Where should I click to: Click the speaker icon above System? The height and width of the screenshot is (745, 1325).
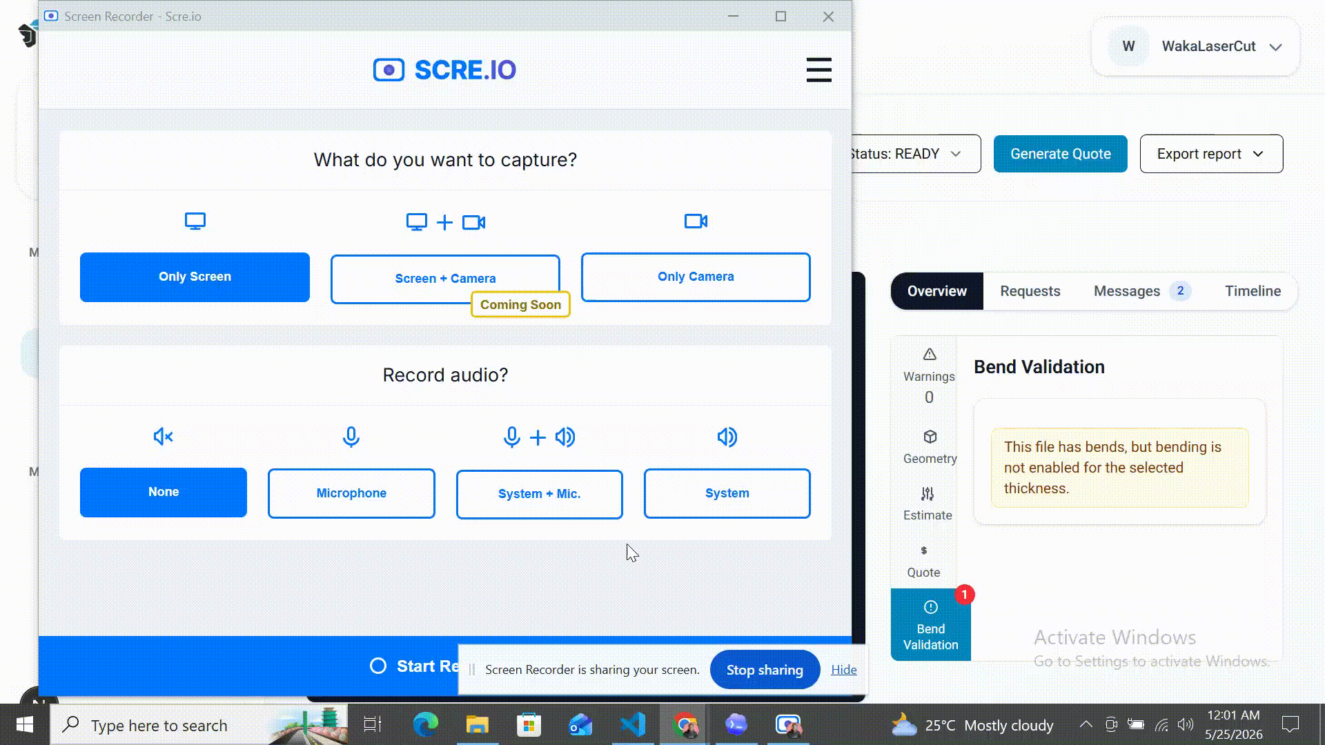[727, 437]
